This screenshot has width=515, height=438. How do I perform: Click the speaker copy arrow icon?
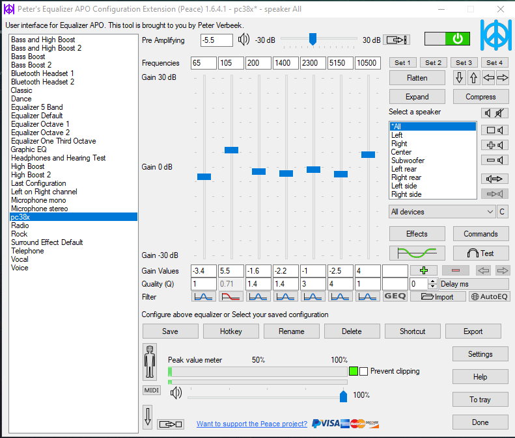coord(495,179)
